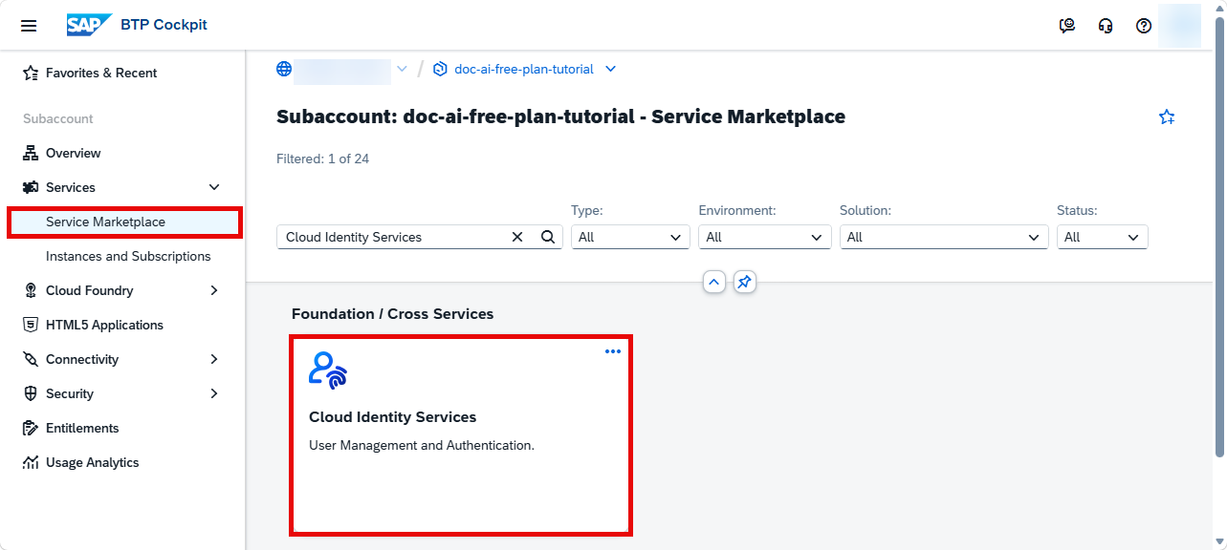Click the BTP Cockpit title
This screenshot has width=1227, height=550.
(x=164, y=25)
